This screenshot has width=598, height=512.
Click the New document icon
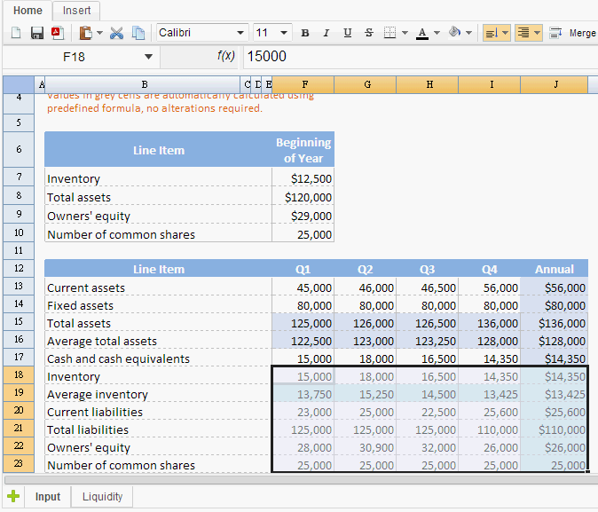click(x=16, y=33)
